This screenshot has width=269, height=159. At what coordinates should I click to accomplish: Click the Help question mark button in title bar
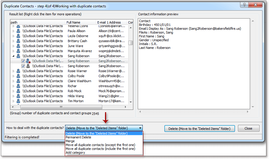244,5
